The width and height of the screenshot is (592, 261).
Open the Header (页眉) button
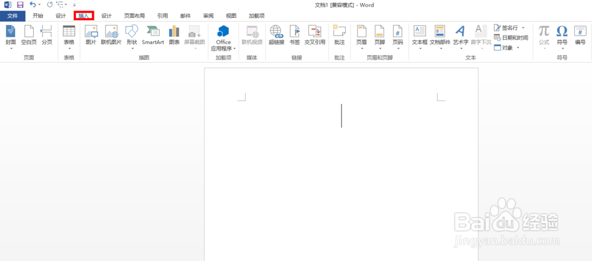click(362, 37)
